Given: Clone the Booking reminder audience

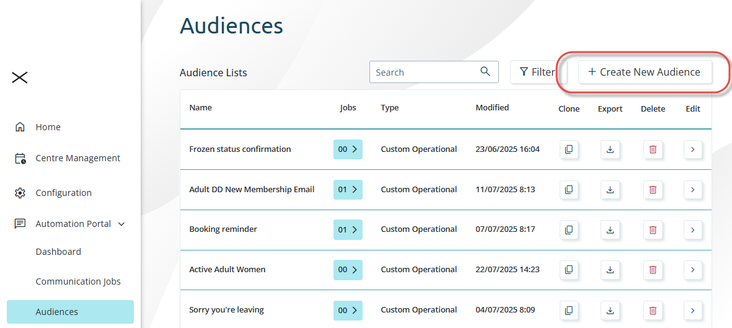Looking at the screenshot, I should [568, 230].
